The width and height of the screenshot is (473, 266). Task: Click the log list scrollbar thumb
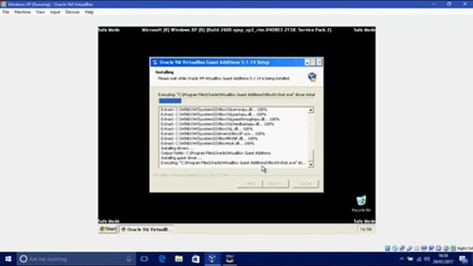(x=310, y=155)
